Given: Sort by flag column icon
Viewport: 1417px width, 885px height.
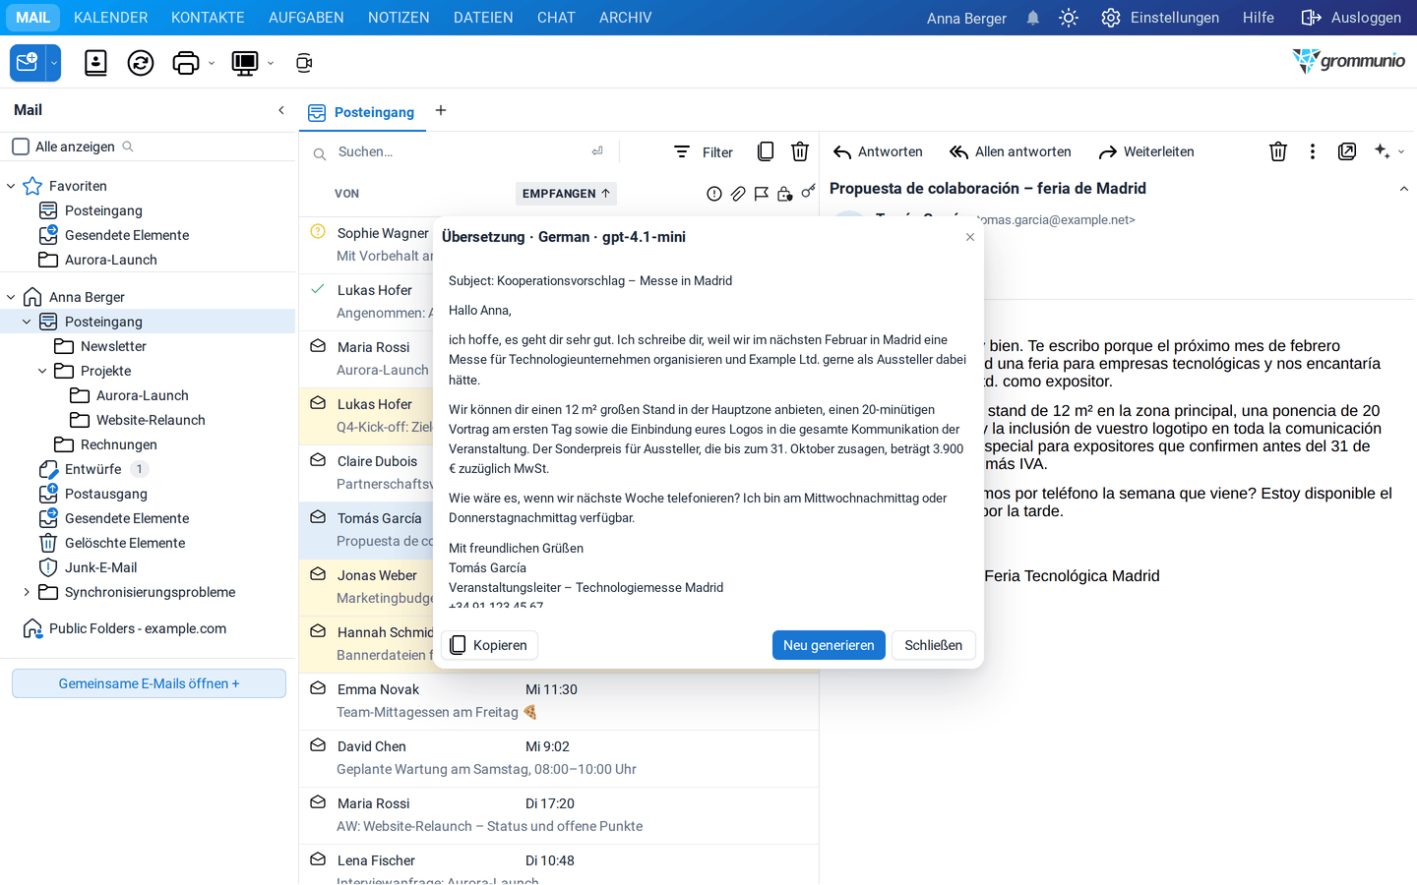Looking at the screenshot, I should pos(762,194).
